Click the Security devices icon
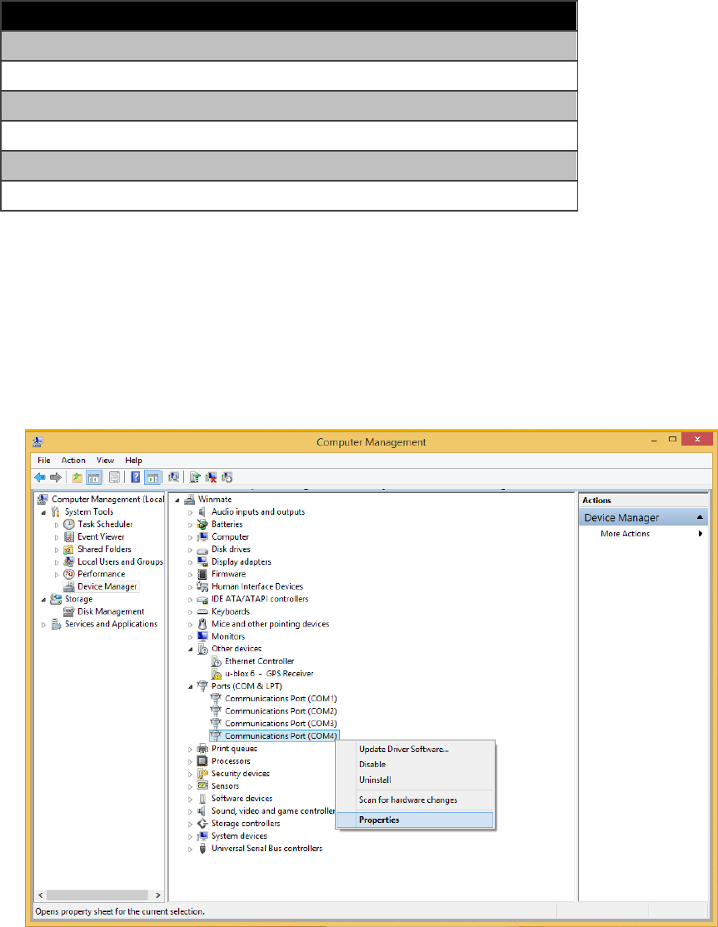 (202, 773)
